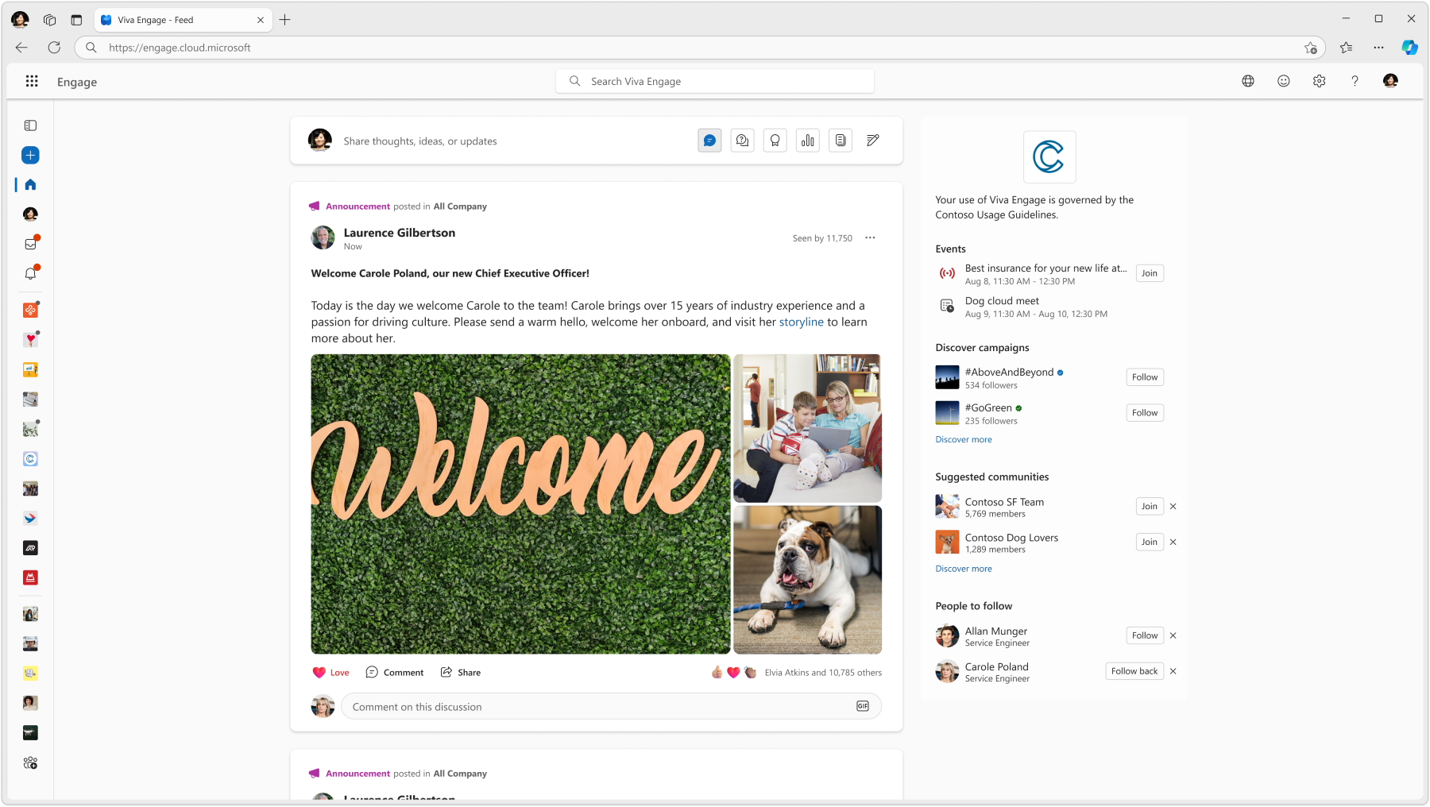
Task: Open the Dog cloud meet event
Action: [1002, 301]
